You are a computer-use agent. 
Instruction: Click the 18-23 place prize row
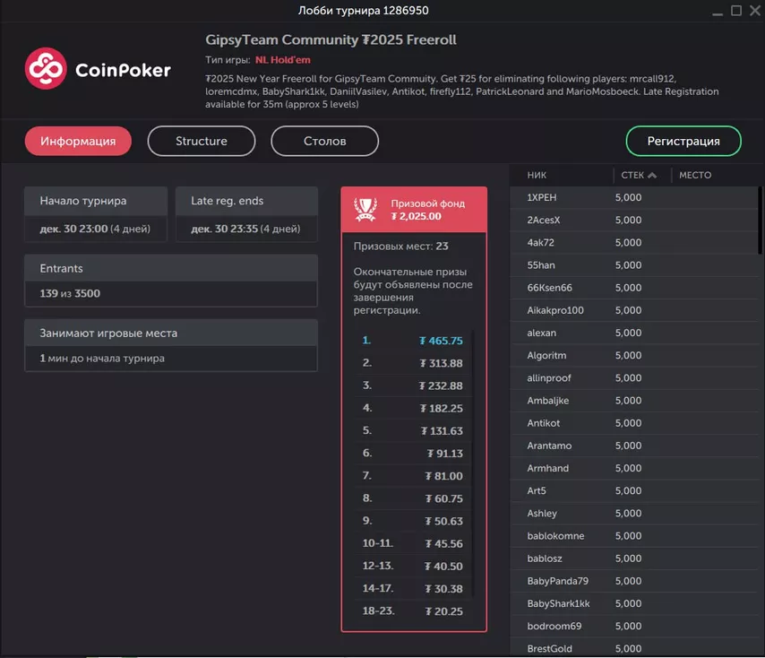413,611
